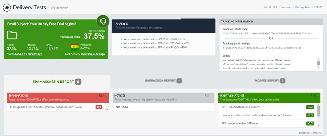
Task: Switch to the Barracuda Report tab
Action: 163,81
